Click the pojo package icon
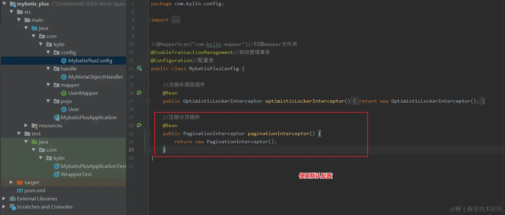This screenshot has width=505, height=215. point(56,101)
